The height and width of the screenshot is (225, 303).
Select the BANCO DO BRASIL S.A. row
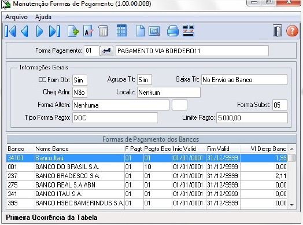coord(147,167)
